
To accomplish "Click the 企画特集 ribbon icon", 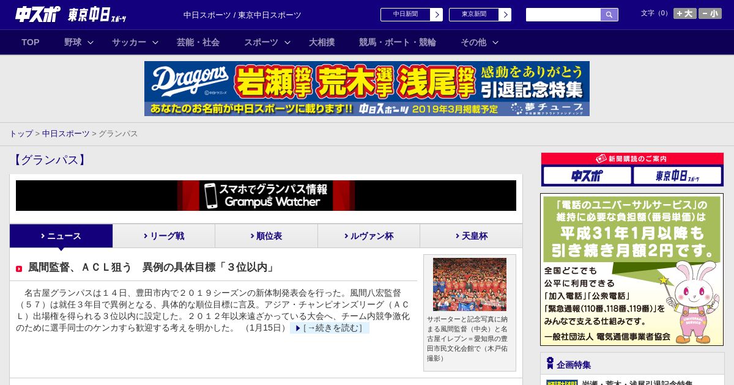I will 550,364.
